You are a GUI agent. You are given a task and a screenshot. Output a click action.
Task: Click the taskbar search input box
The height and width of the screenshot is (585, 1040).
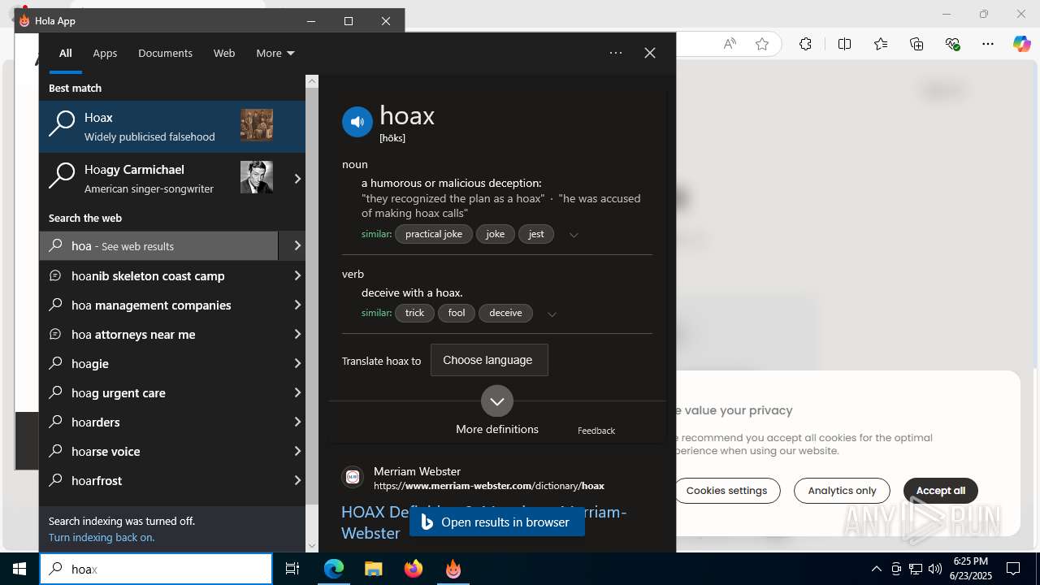156,569
